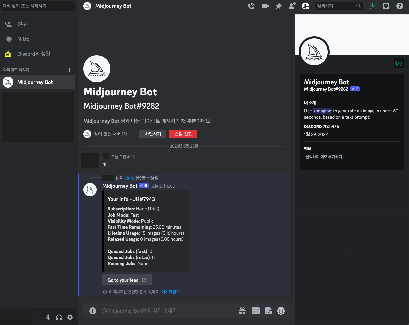Click the 차단하기 block button
Image resolution: width=409 pixels, height=325 pixels.
click(153, 134)
